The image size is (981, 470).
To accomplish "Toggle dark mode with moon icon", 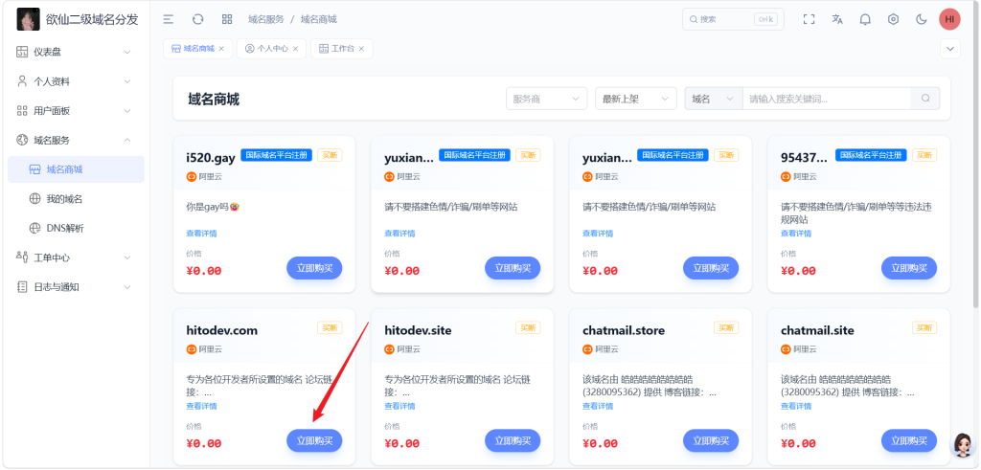I will point(921,19).
